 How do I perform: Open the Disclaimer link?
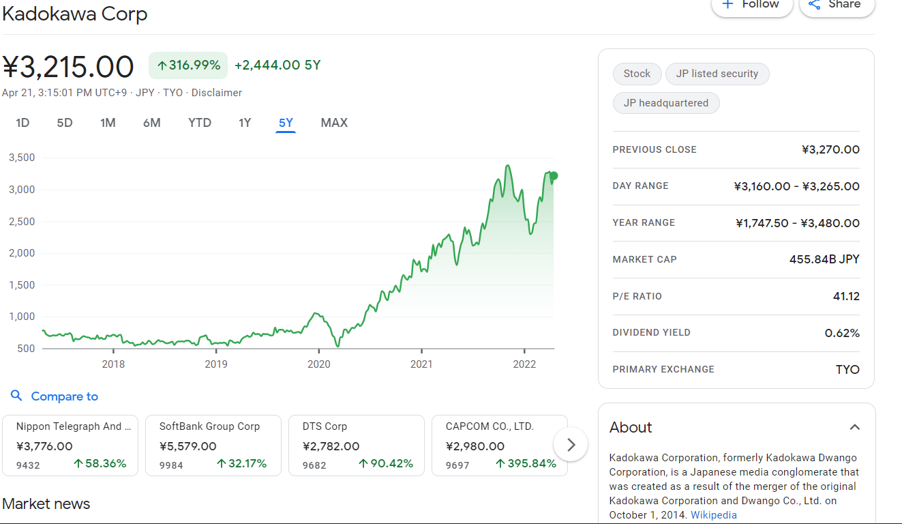pyautogui.click(x=217, y=93)
